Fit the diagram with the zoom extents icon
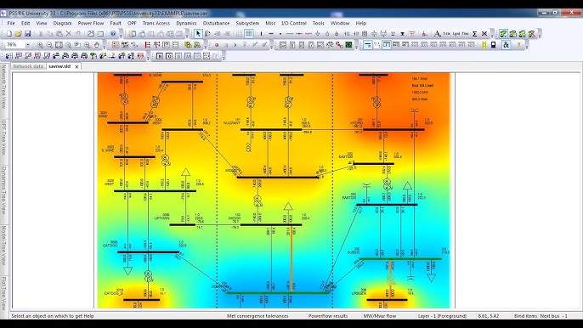 tap(59, 45)
